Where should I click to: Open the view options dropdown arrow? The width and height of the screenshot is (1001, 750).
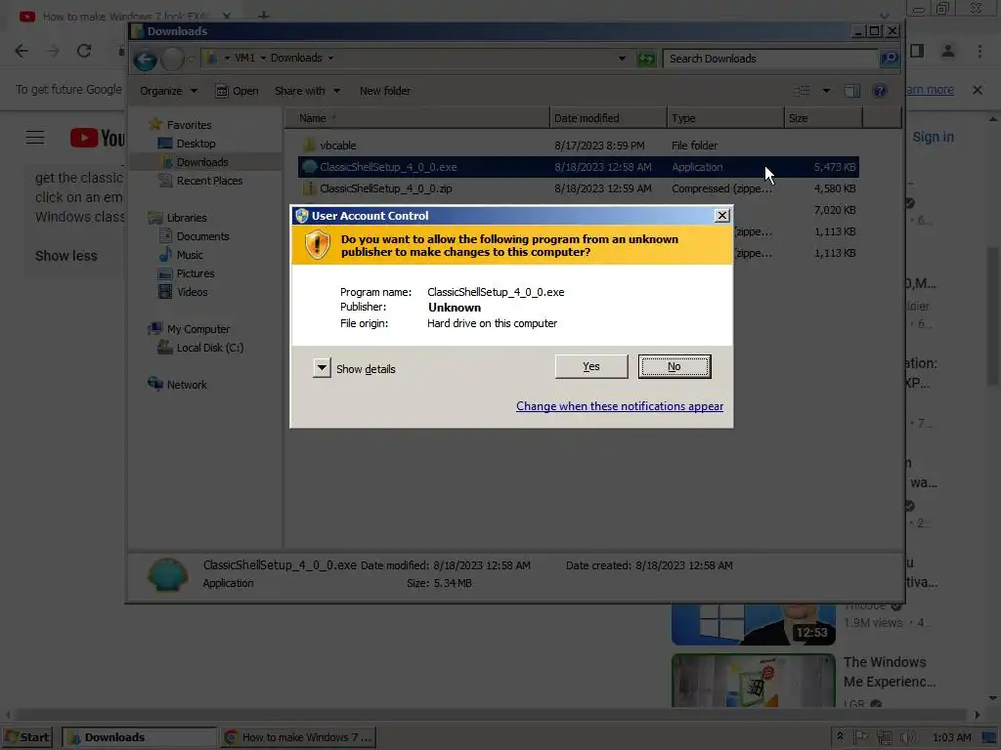(x=826, y=91)
